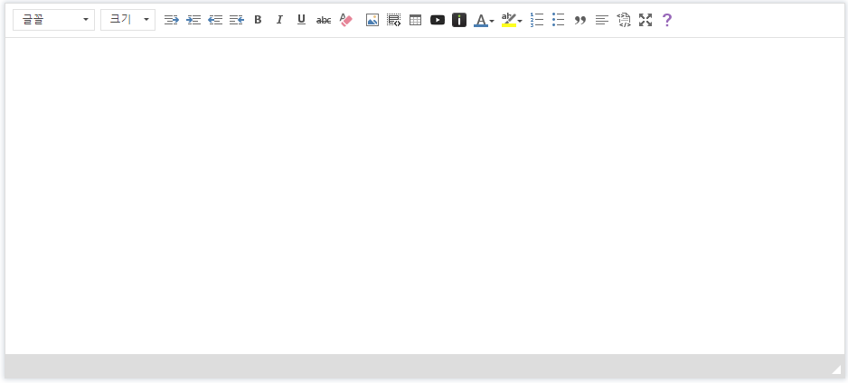
Task: Toggle italic formatting
Action: tap(279, 20)
